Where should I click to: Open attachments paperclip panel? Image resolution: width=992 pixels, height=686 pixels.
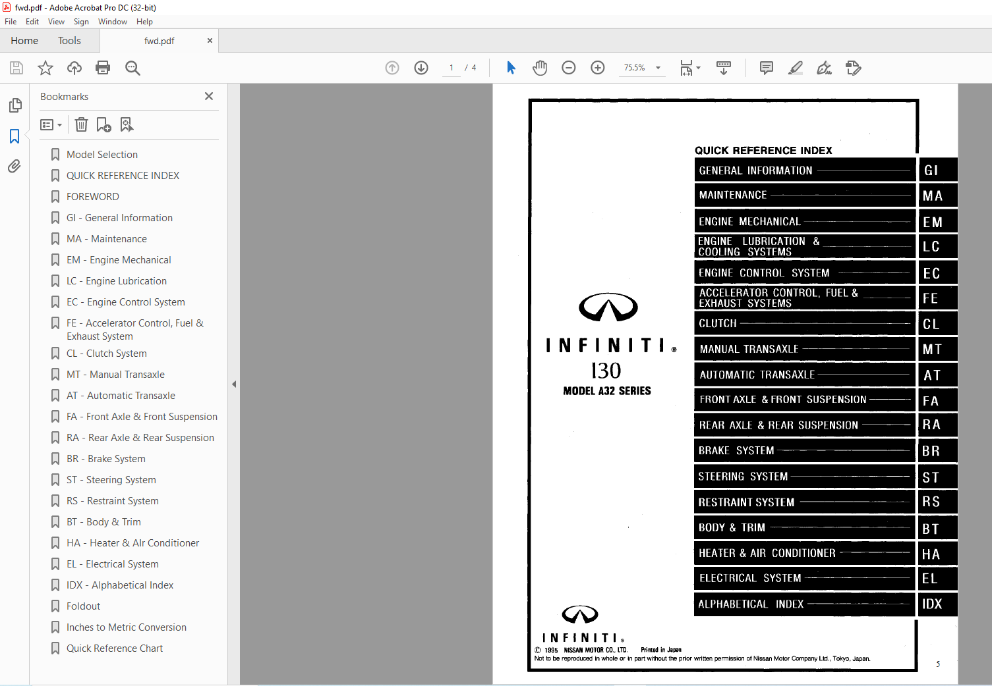pos(15,166)
